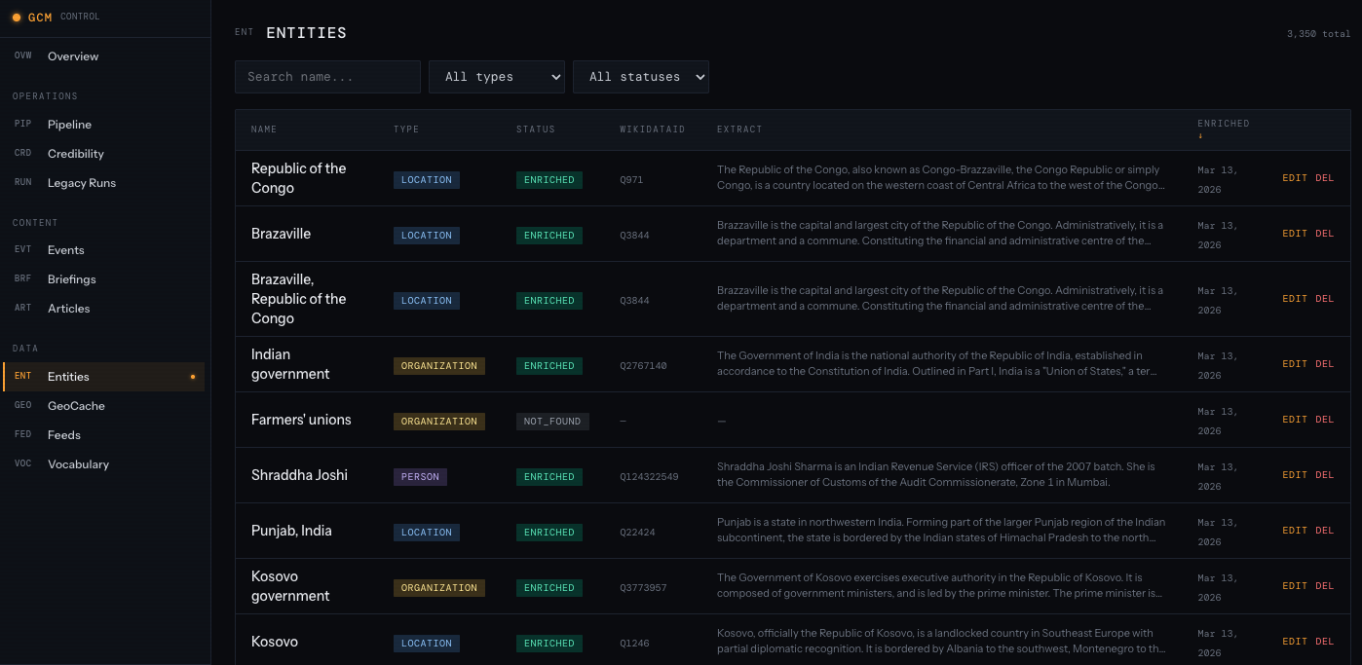Expand the Republic of the Congo extract text
1362x665 pixels.
click(940, 178)
